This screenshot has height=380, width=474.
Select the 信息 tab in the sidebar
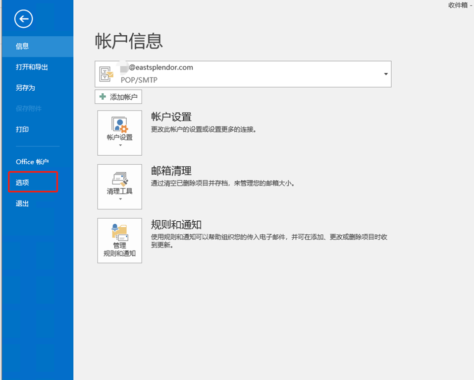pyautogui.click(x=22, y=46)
